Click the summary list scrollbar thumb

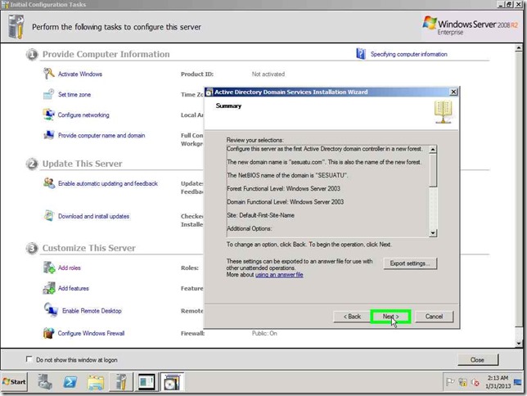(x=433, y=170)
